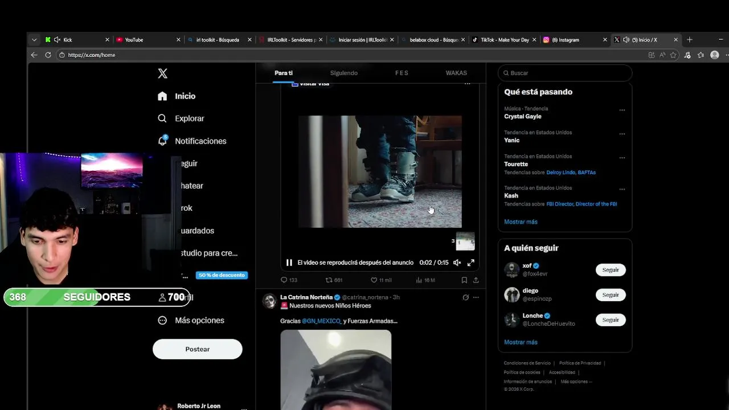
Task: Open Crystal Gayle trending topic
Action: click(523, 116)
